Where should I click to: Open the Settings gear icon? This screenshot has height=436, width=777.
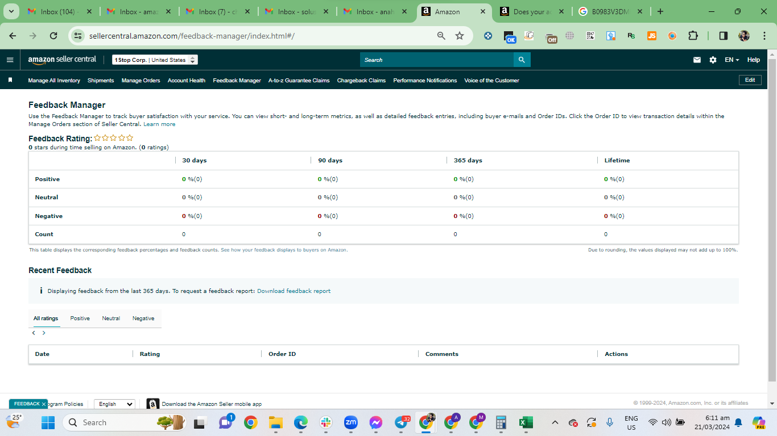coord(713,60)
